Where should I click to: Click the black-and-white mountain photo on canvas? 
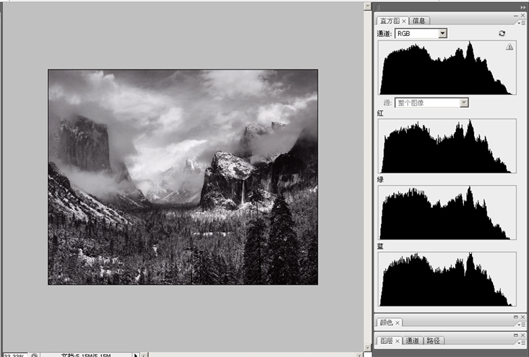pyautogui.click(x=182, y=177)
